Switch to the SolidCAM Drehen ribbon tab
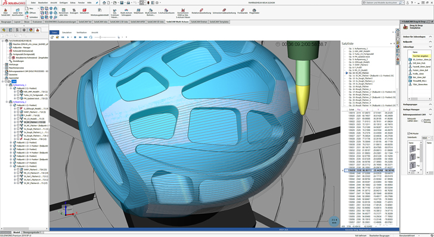 coord(199,21)
